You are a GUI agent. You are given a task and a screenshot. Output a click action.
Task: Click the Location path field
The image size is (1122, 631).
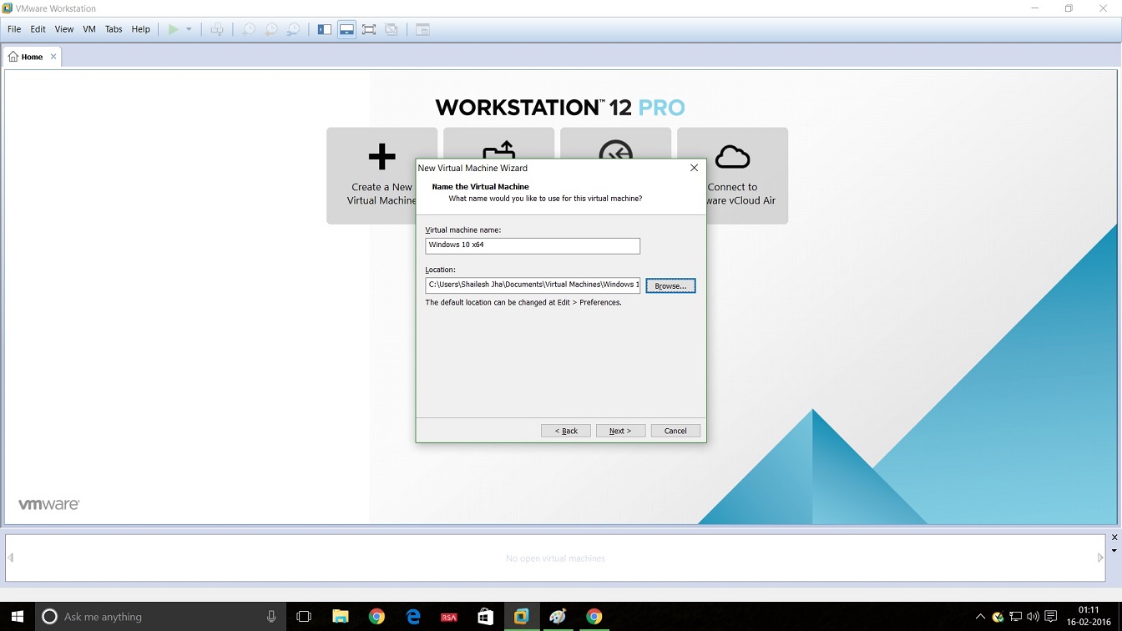pos(533,285)
